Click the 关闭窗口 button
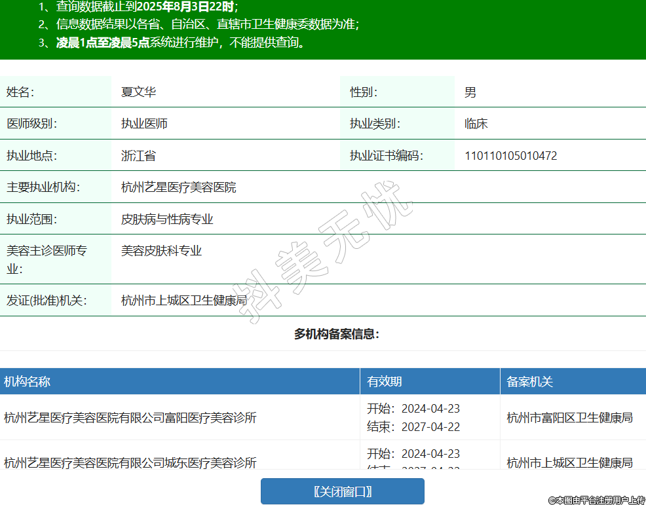The height and width of the screenshot is (505, 646). tap(342, 491)
